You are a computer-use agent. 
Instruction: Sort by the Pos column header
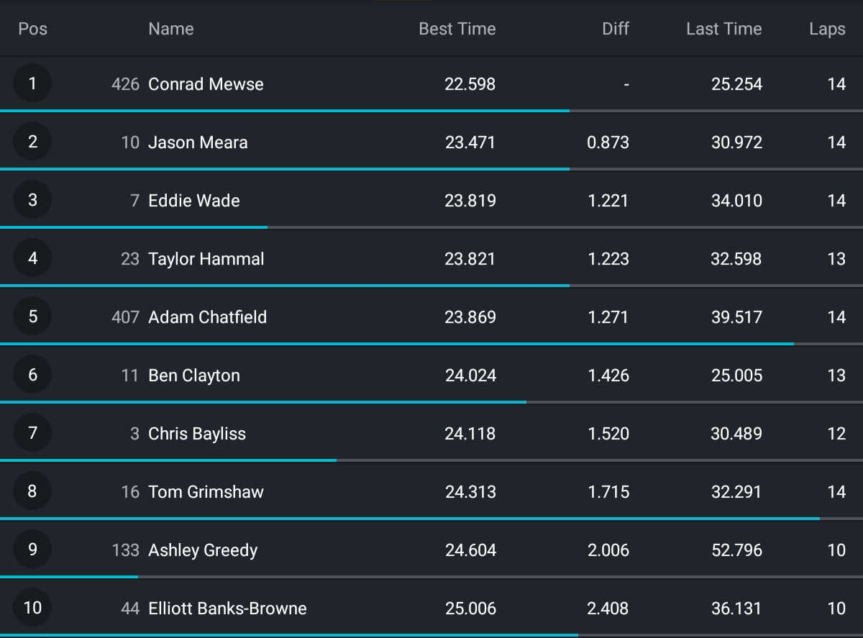click(x=32, y=29)
